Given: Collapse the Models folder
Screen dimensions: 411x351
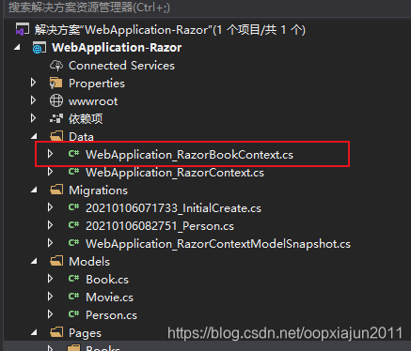Looking at the screenshot, I should [34, 261].
